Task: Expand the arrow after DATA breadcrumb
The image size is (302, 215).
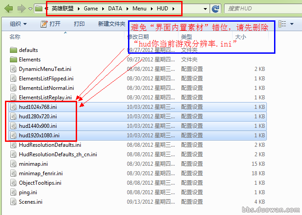Action: 128,9
